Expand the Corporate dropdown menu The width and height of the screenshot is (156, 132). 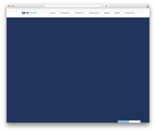(65, 13)
